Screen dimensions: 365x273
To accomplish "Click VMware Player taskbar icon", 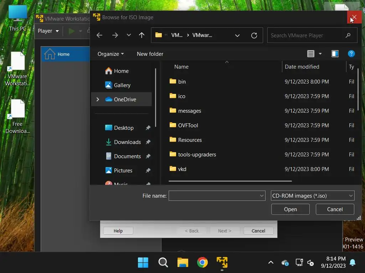I will (x=222, y=263).
